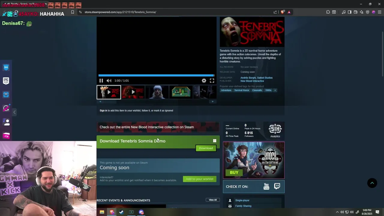Click the share page icon
384x216 pixels.
pyautogui.click(x=275, y=12)
